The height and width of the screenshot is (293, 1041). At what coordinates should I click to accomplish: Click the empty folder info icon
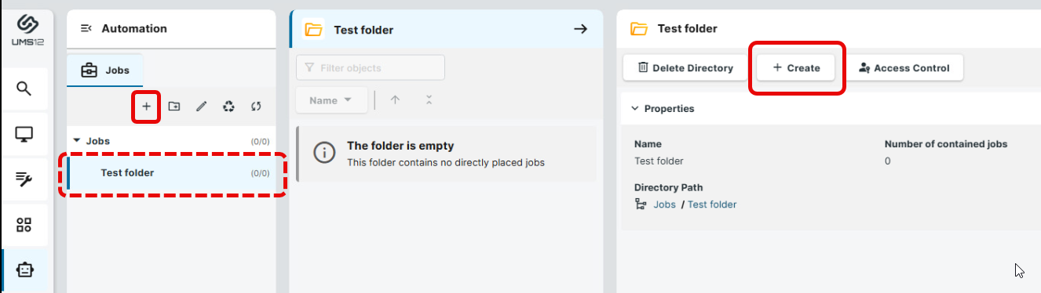click(x=324, y=153)
